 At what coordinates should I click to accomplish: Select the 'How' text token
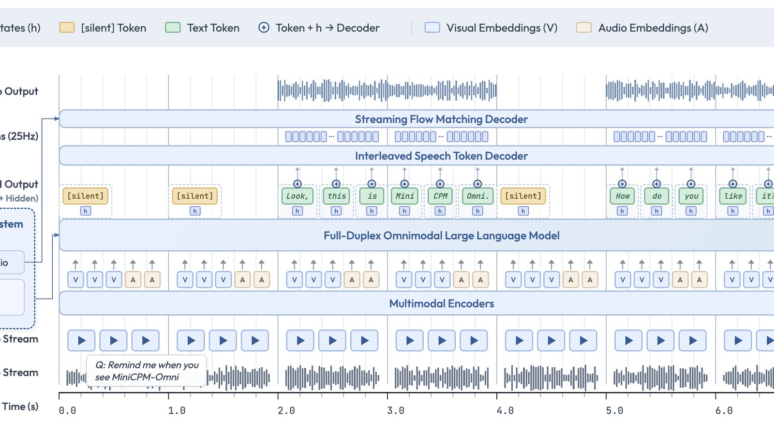click(623, 196)
